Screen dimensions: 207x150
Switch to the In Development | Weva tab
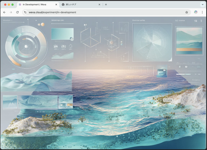tap(38, 5)
